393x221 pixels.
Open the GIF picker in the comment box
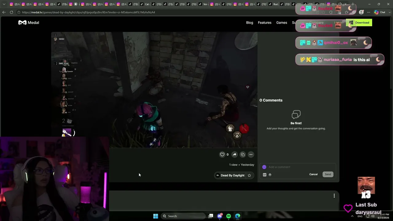point(265,175)
